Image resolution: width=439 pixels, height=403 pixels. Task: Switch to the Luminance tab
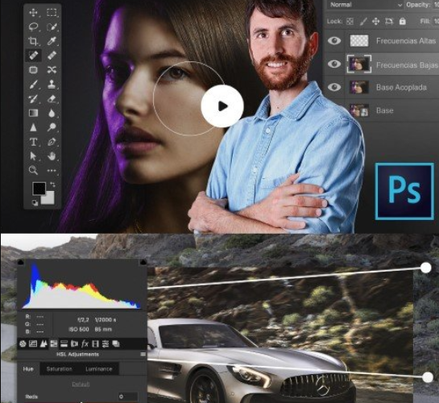pos(99,369)
